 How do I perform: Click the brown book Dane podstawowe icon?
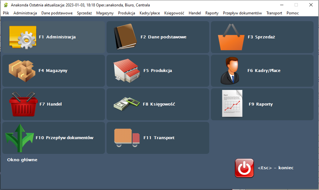[125, 37]
